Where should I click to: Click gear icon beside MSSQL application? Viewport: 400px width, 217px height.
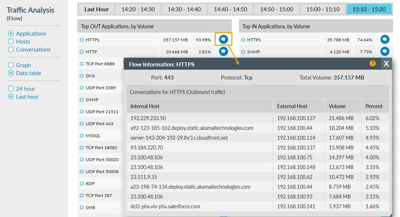pyautogui.click(x=82, y=136)
